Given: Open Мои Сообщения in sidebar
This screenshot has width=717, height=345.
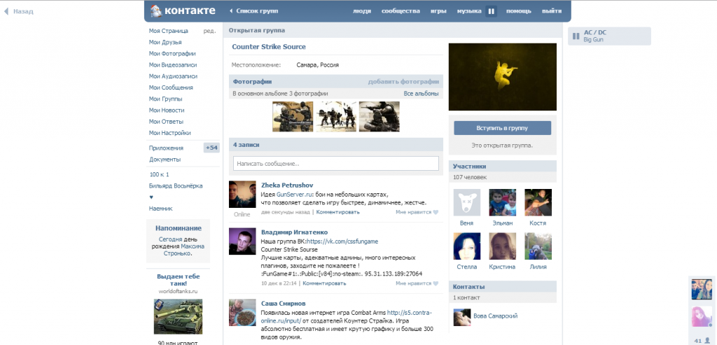Looking at the screenshot, I should click(x=171, y=87).
